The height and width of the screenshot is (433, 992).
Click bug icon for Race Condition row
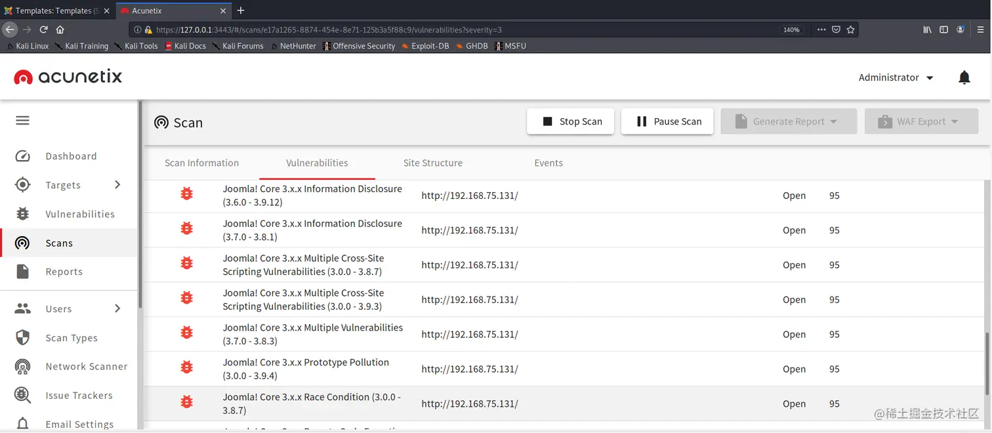pyautogui.click(x=187, y=402)
